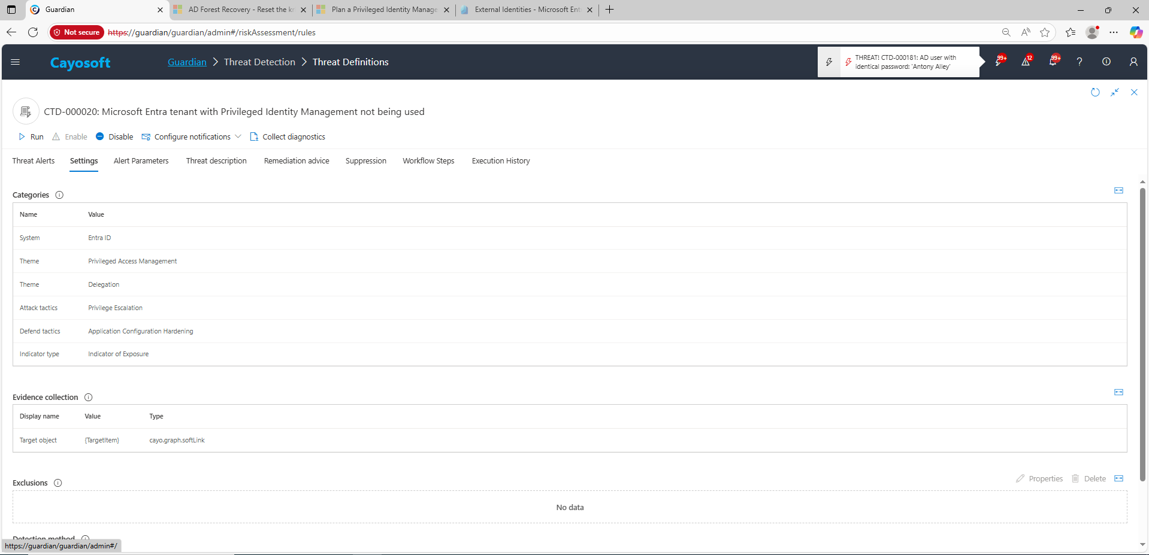The image size is (1149, 555).
Task: Click the vertical scrollbar of settings panel
Action: tap(1142, 335)
